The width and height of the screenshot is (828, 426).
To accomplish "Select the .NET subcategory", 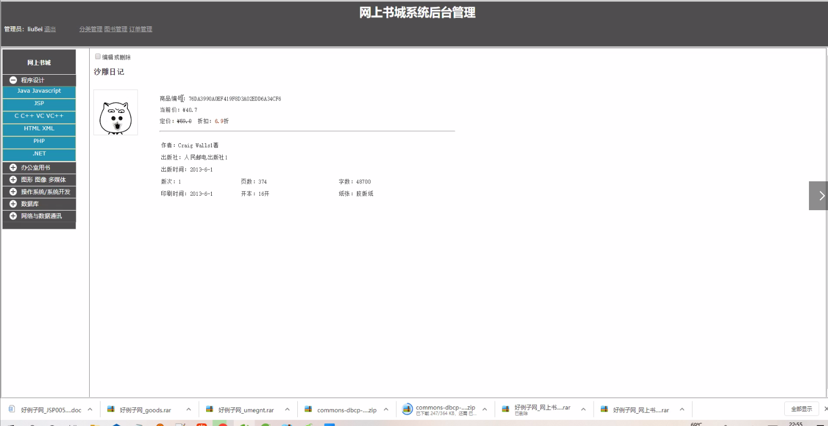I will coord(39,154).
